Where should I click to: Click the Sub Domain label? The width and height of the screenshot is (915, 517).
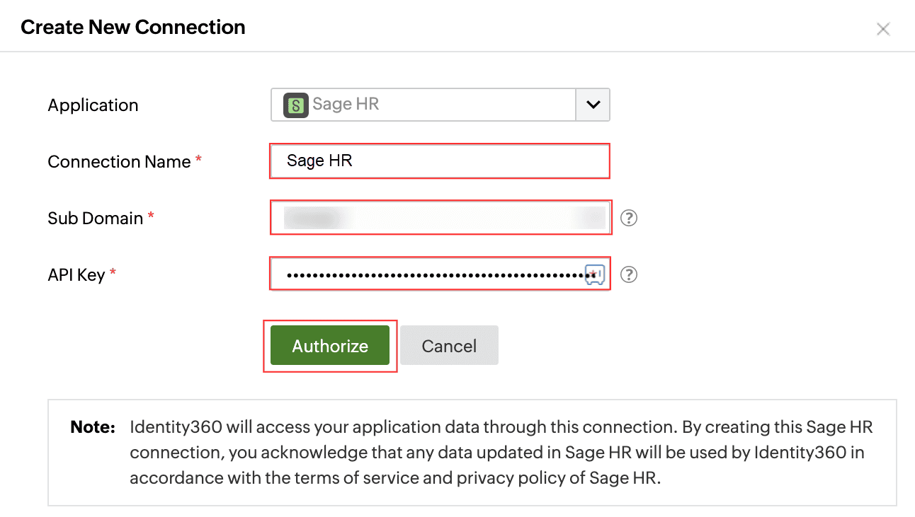(96, 219)
